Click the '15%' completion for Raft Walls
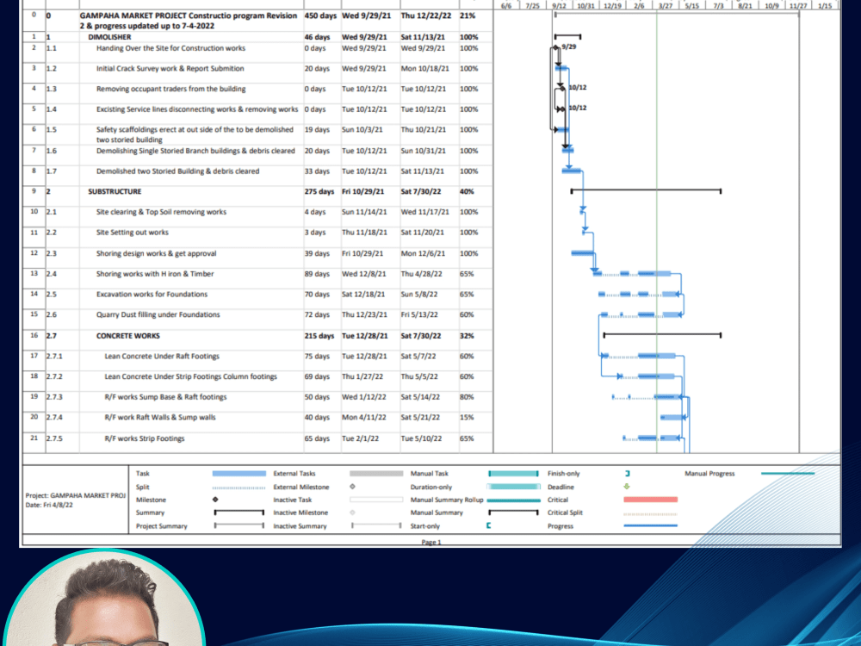 click(468, 418)
